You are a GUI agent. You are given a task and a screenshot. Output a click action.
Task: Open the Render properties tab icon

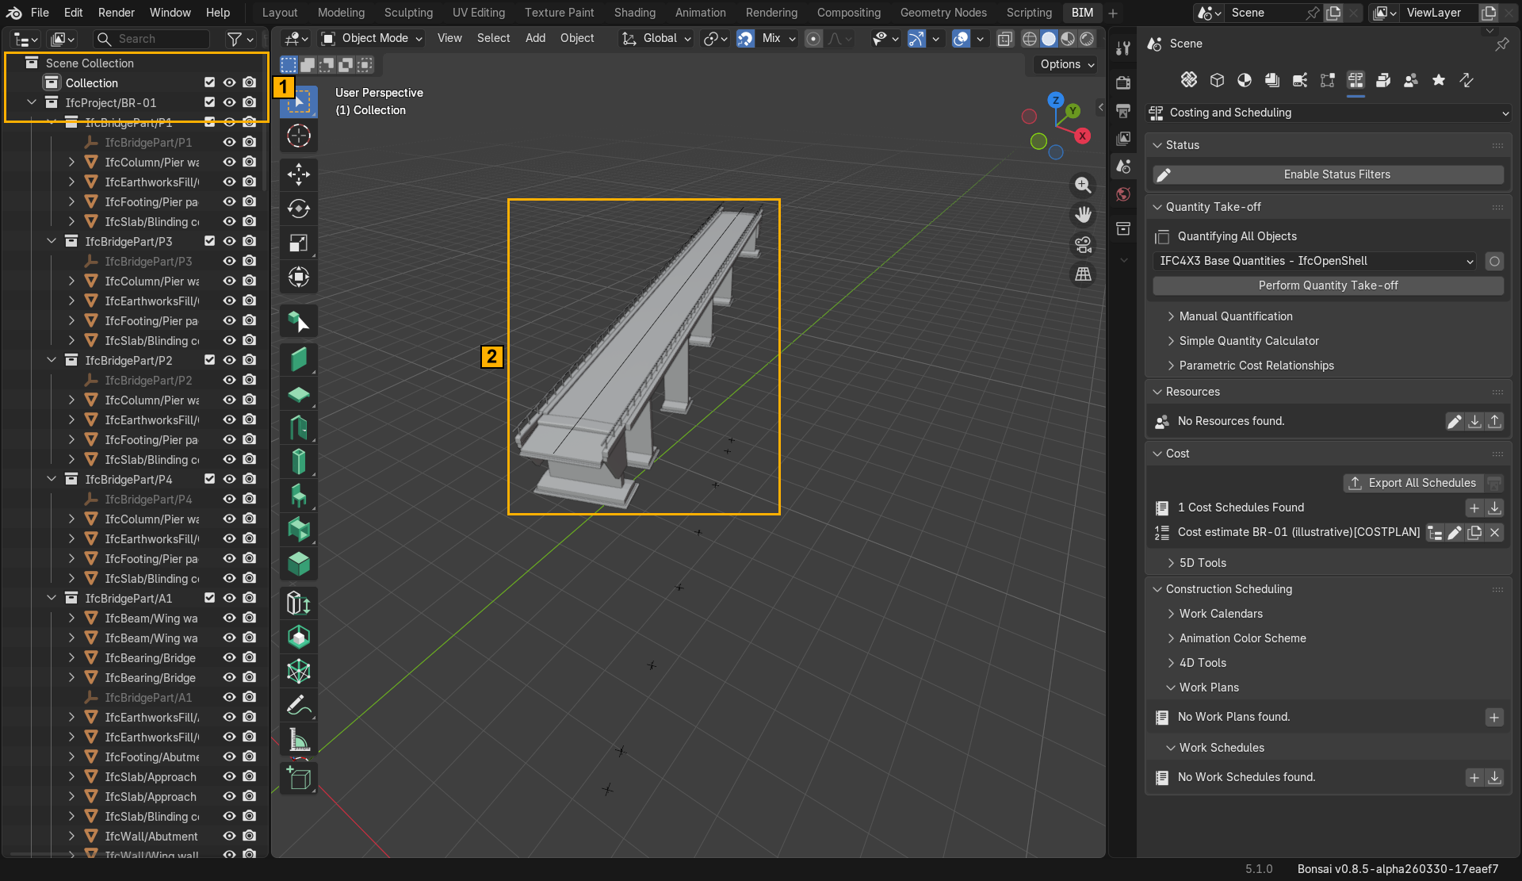[x=1123, y=82]
